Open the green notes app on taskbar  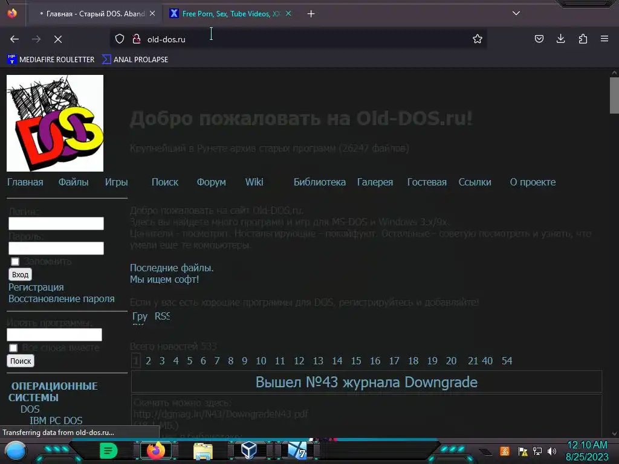click(109, 451)
